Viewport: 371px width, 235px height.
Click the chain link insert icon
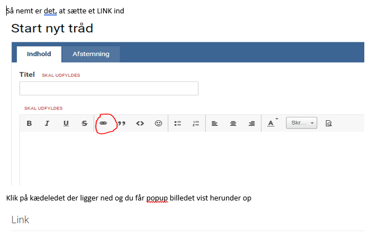103,124
